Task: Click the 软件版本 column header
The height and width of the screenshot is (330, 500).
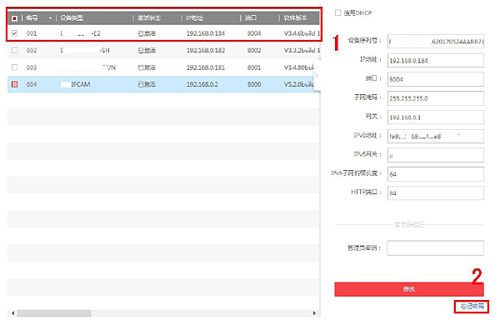Action: [x=295, y=18]
